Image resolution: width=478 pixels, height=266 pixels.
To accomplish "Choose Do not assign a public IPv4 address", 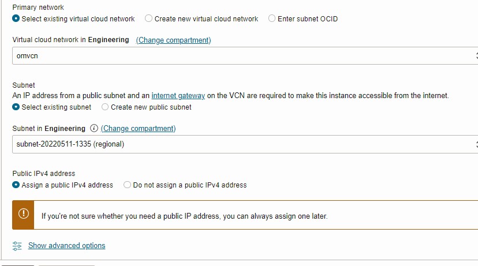I will pyautogui.click(x=128, y=185).
